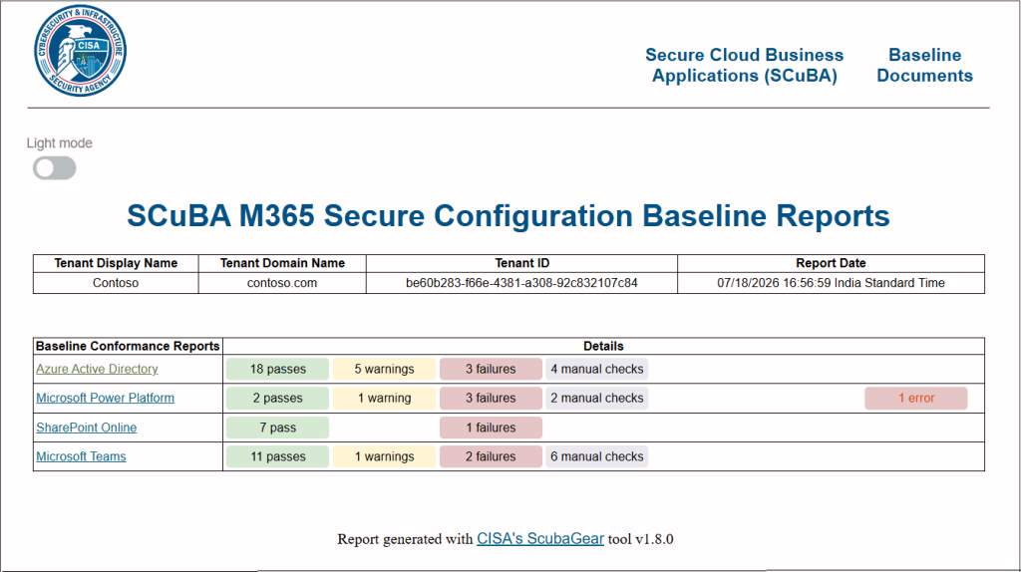Toggle the Light mode switch
Image resolution: width=1021 pixels, height=572 pixels.
(55, 168)
